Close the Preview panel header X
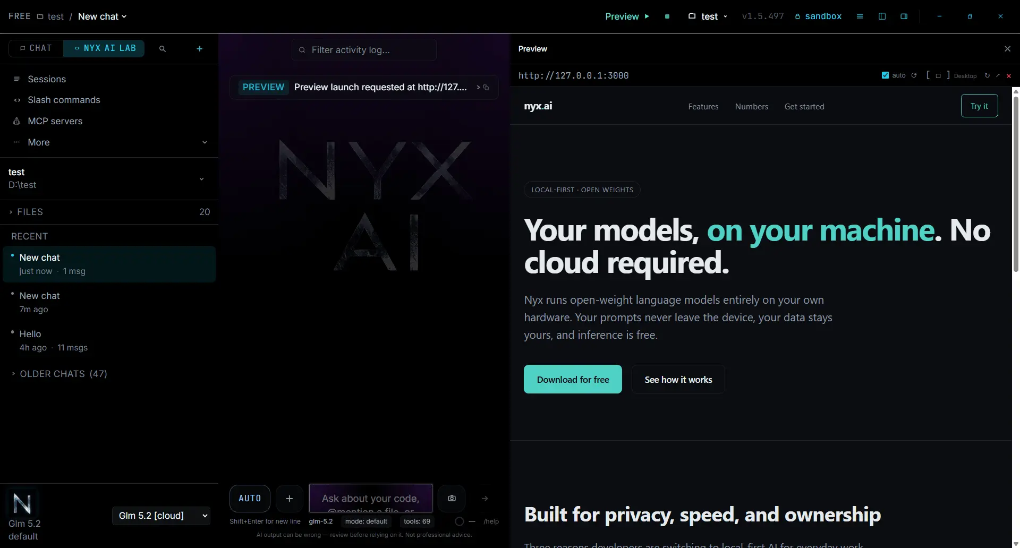The height and width of the screenshot is (548, 1020). [x=1007, y=49]
